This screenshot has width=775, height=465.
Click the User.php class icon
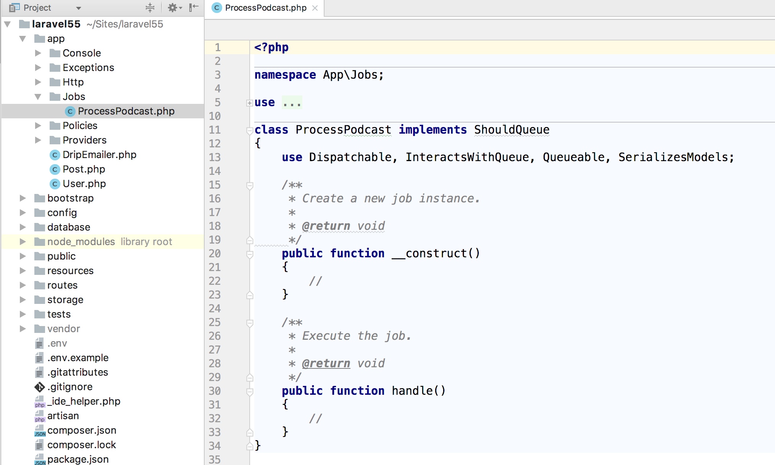(x=55, y=184)
